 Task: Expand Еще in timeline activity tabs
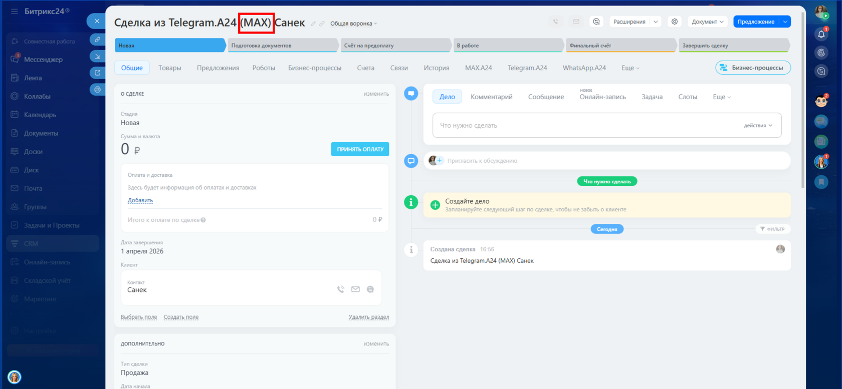(x=722, y=97)
